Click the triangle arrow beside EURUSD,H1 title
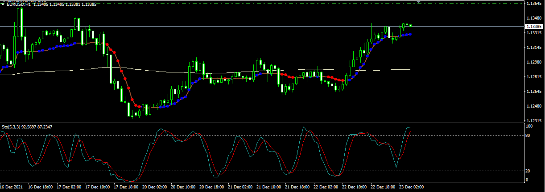This screenshot has height=192, width=545. coord(3,4)
